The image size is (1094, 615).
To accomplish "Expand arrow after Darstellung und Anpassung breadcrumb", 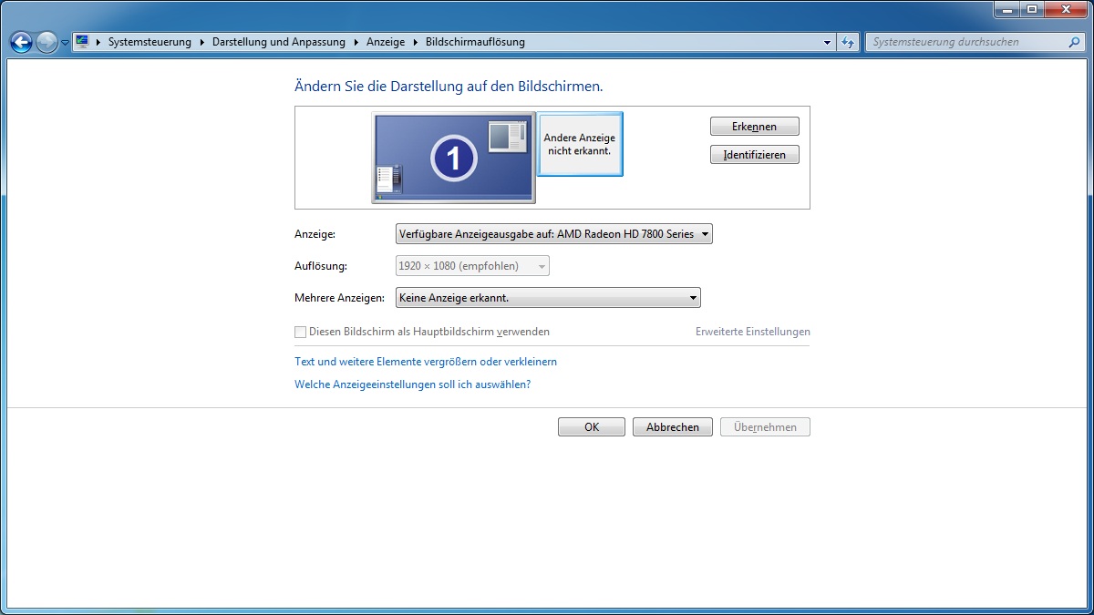I will [x=356, y=42].
